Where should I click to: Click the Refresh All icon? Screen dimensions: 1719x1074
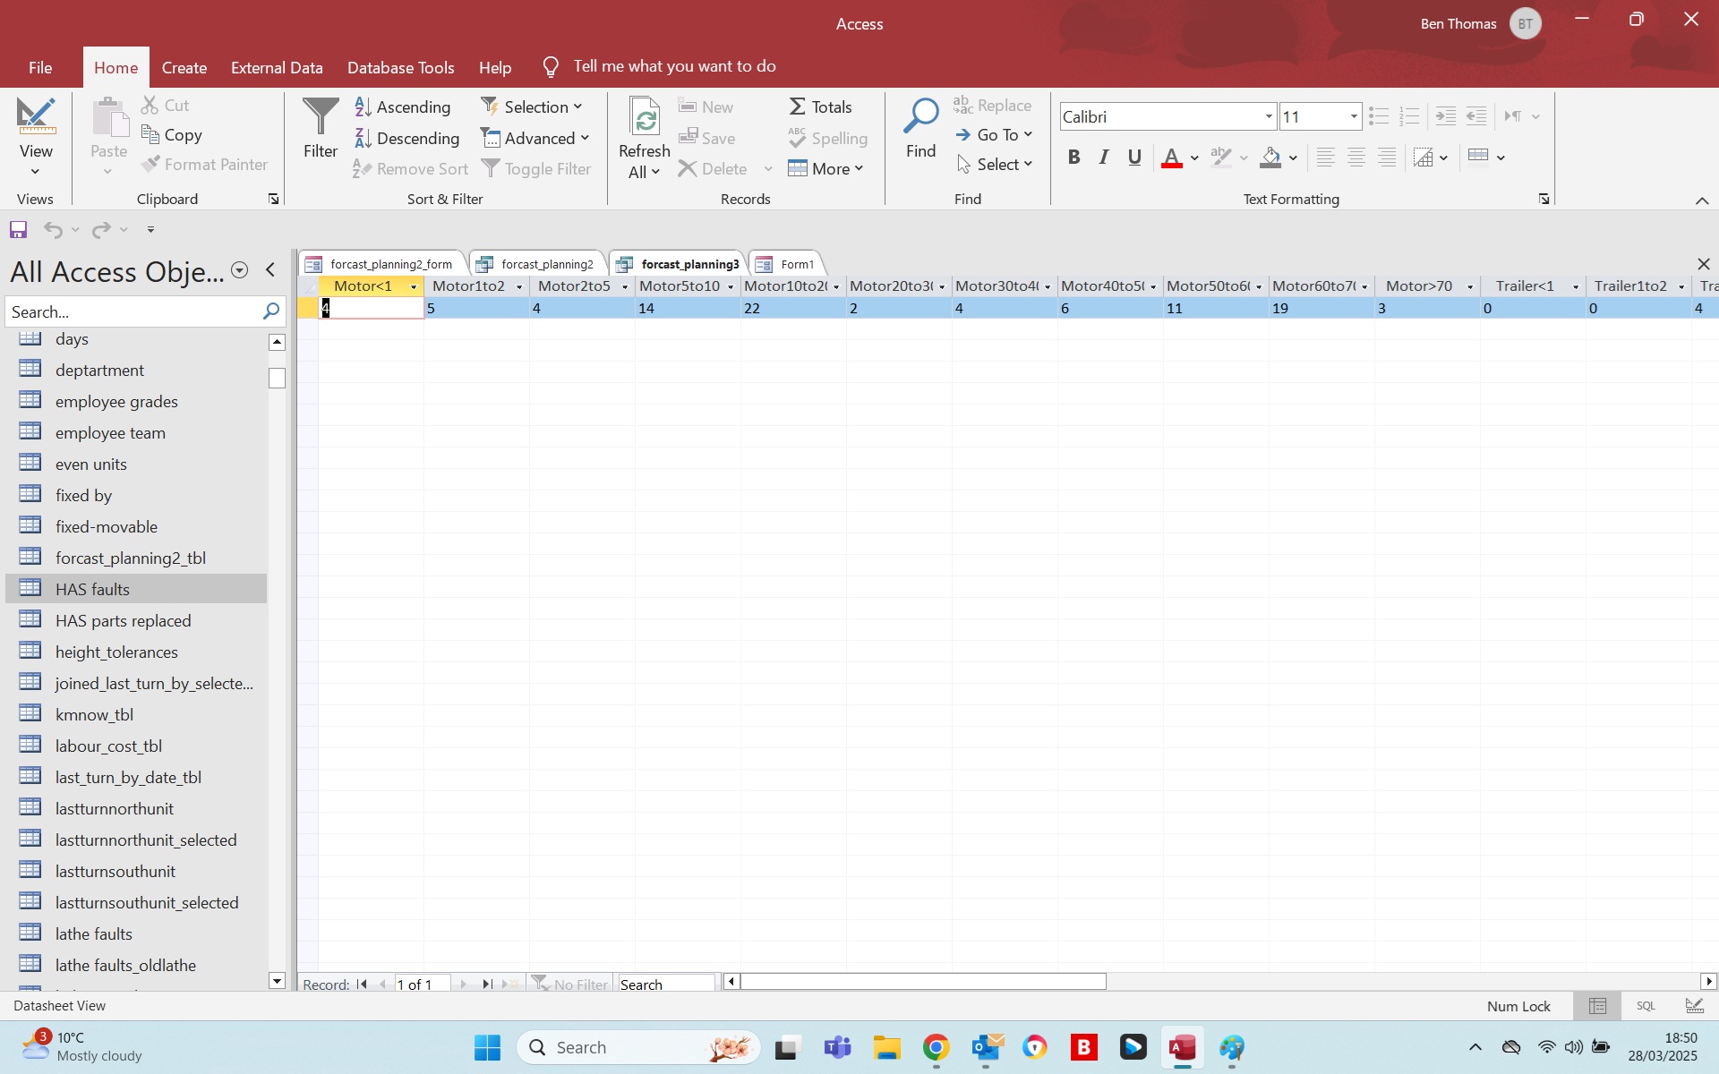click(x=644, y=118)
